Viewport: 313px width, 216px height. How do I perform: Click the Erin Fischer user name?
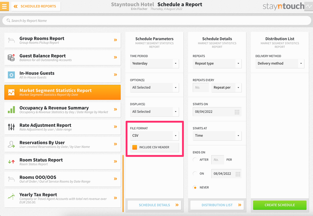[x=139, y=9]
